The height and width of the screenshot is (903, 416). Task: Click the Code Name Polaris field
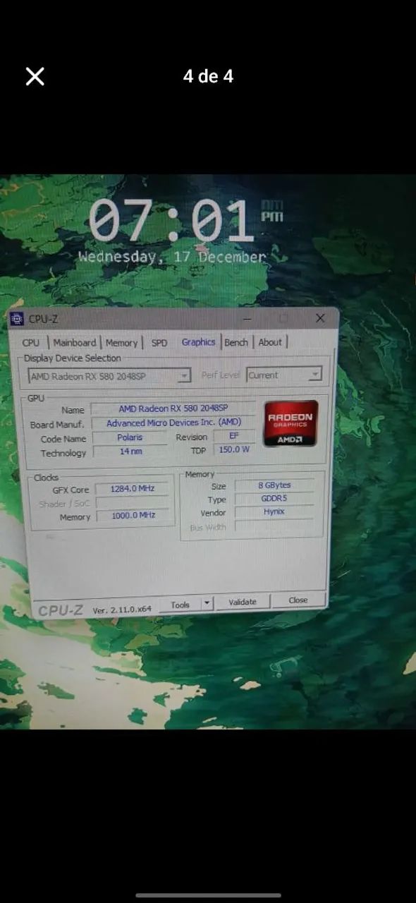[130, 437]
